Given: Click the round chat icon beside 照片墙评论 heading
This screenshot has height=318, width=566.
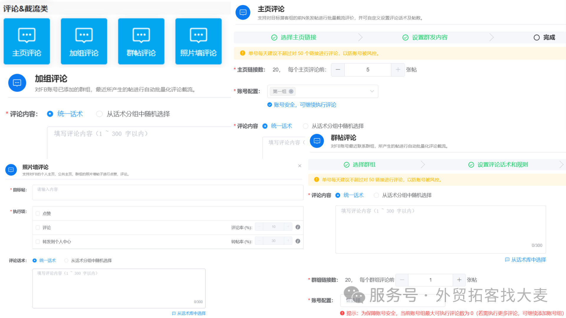Looking at the screenshot, I should [11, 170].
